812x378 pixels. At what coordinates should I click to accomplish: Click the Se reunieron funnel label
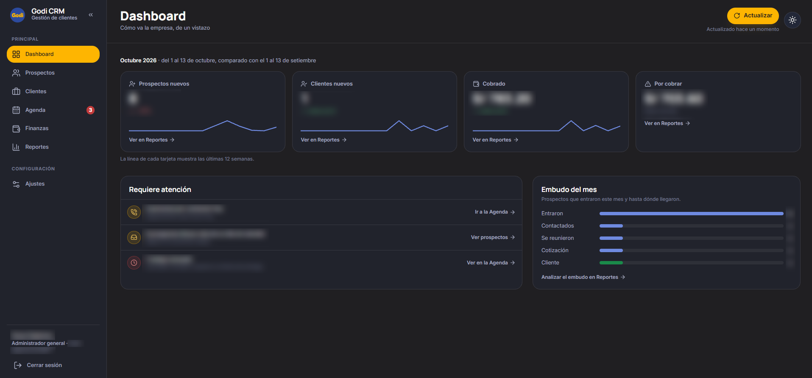click(x=557, y=238)
